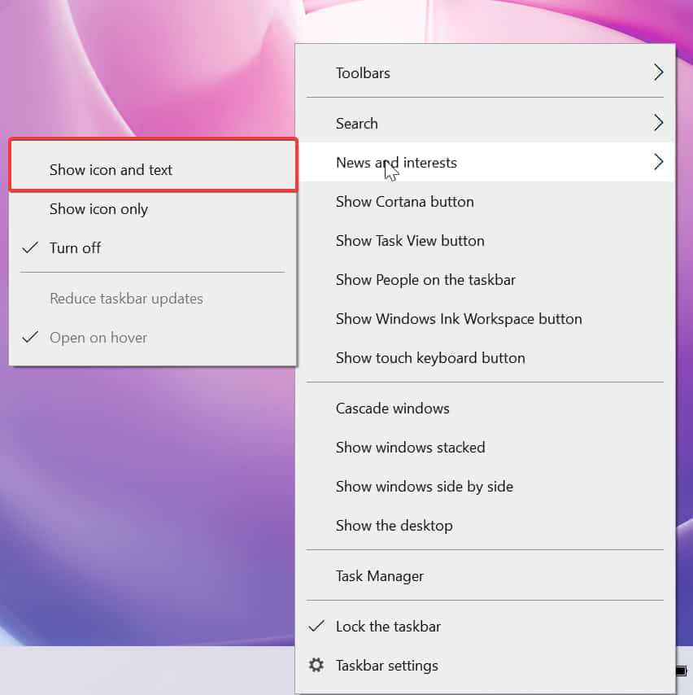This screenshot has height=695, width=693.
Task: Select Show icon and text
Action: (x=153, y=170)
